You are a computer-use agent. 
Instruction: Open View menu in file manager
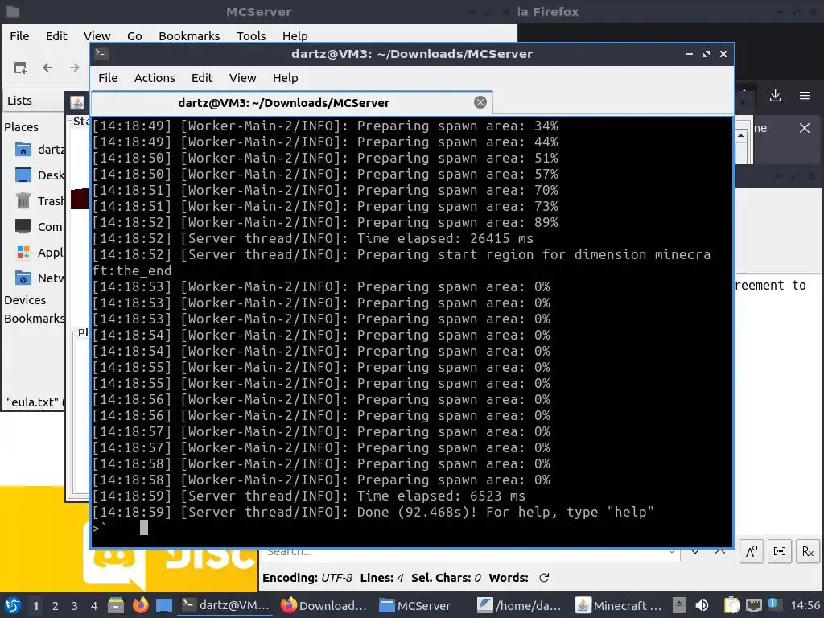point(97,35)
